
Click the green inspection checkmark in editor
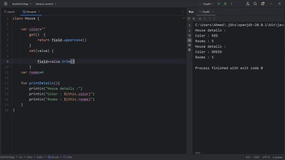pyautogui.click(x=183, y=18)
